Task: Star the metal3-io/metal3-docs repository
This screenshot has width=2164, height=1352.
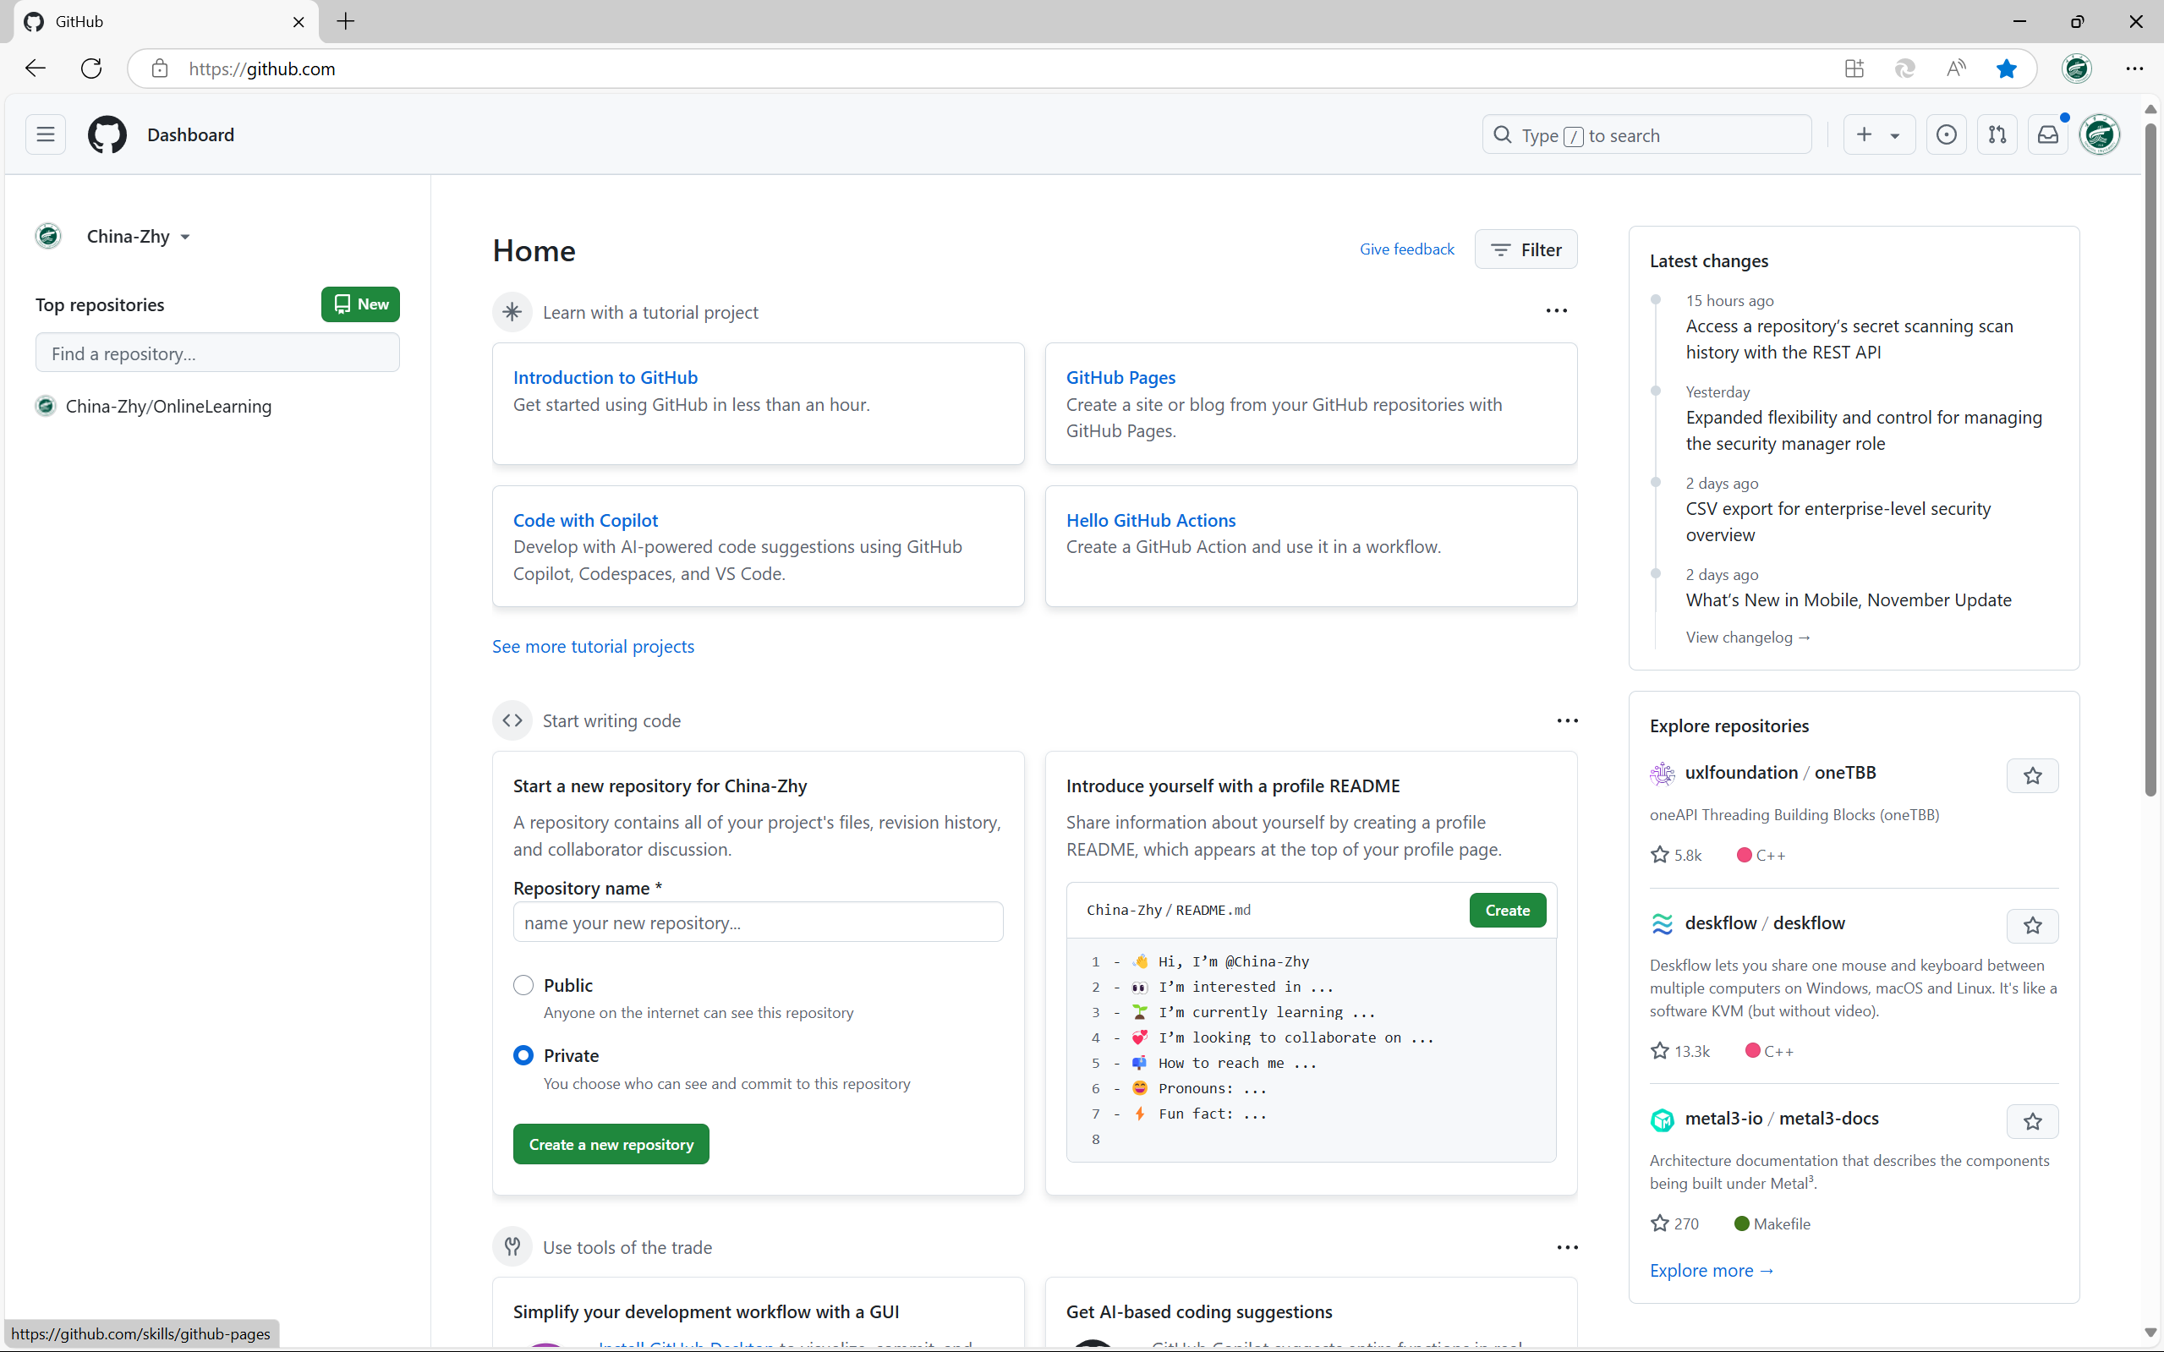Action: [x=2033, y=1121]
